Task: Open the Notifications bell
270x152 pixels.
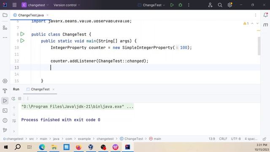Action: 265,15
